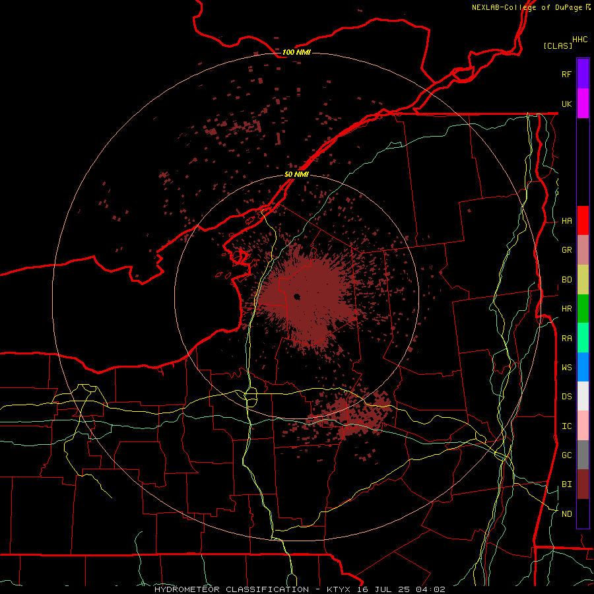Click the "DS" legend label
Image resolution: width=594 pixels, height=594 pixels.
click(566, 397)
